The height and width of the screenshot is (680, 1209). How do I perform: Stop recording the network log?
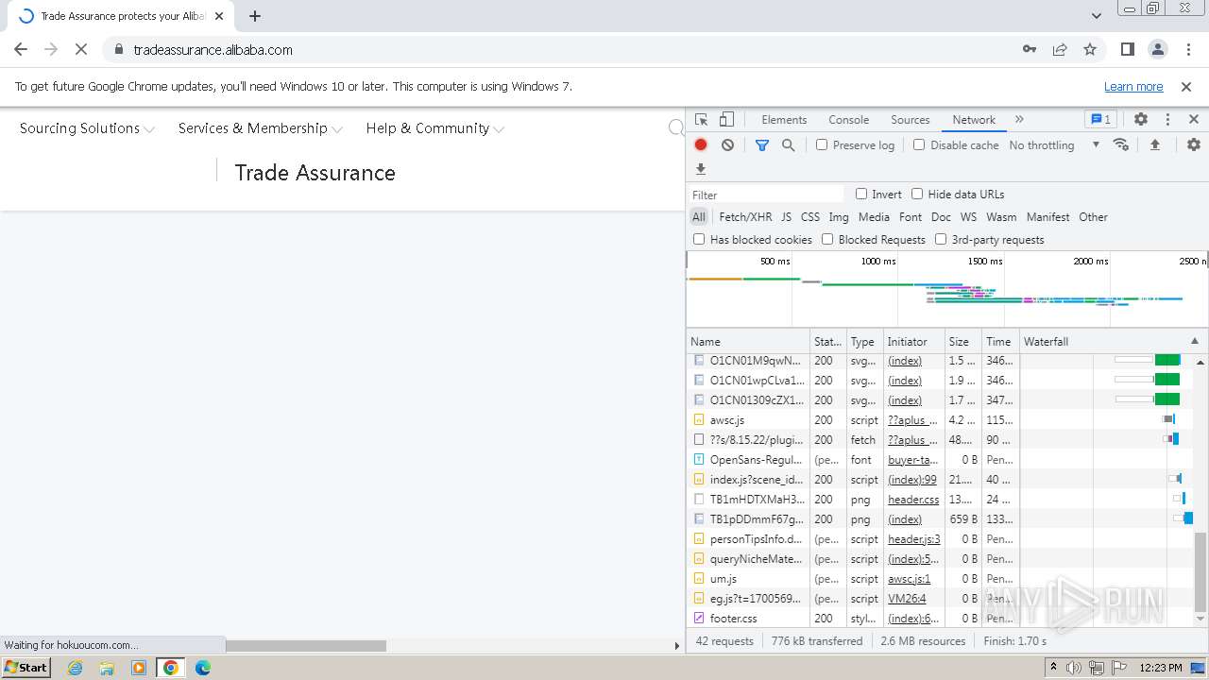[701, 144]
